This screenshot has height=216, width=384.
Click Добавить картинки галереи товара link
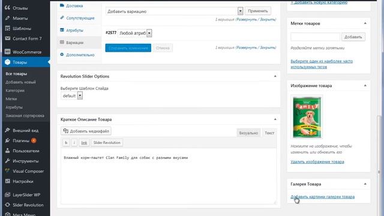click(x=323, y=197)
